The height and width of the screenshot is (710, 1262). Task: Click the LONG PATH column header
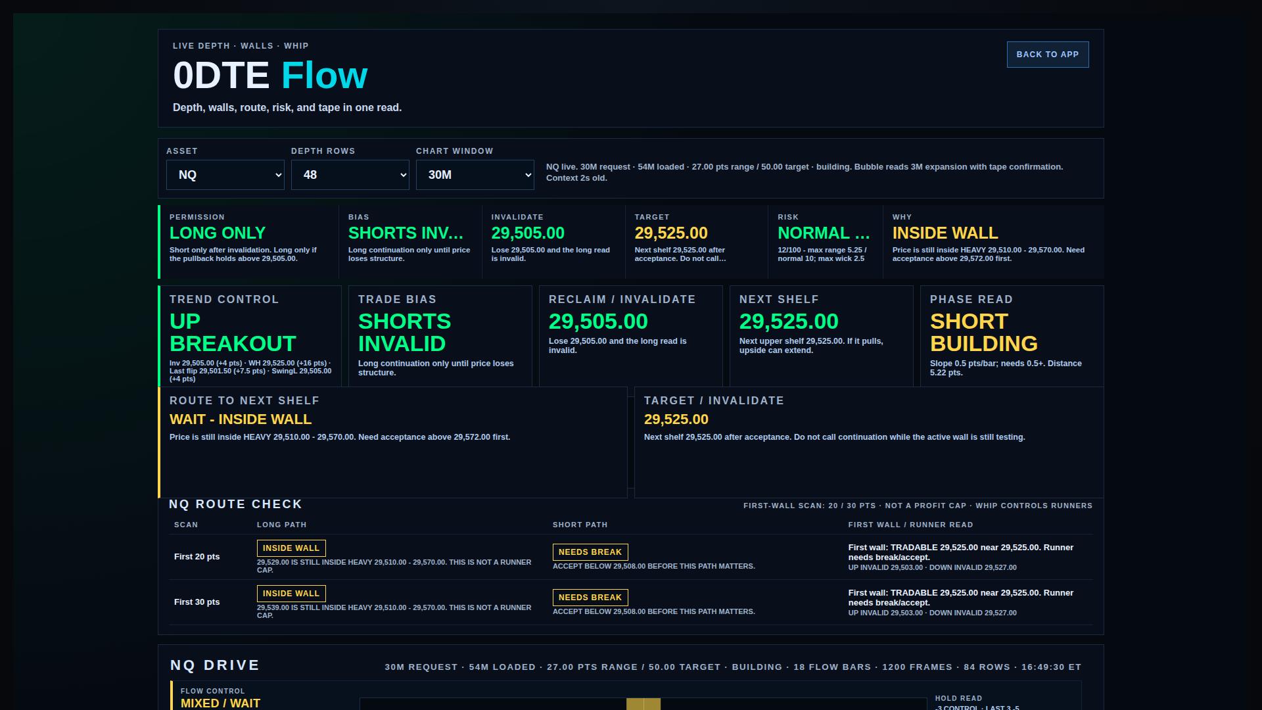[x=282, y=525]
